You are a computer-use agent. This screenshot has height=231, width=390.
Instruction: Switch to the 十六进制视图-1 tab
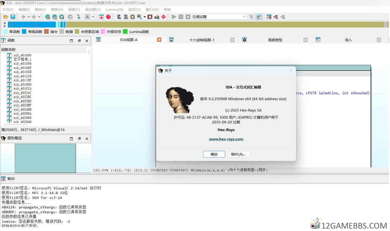(202, 40)
